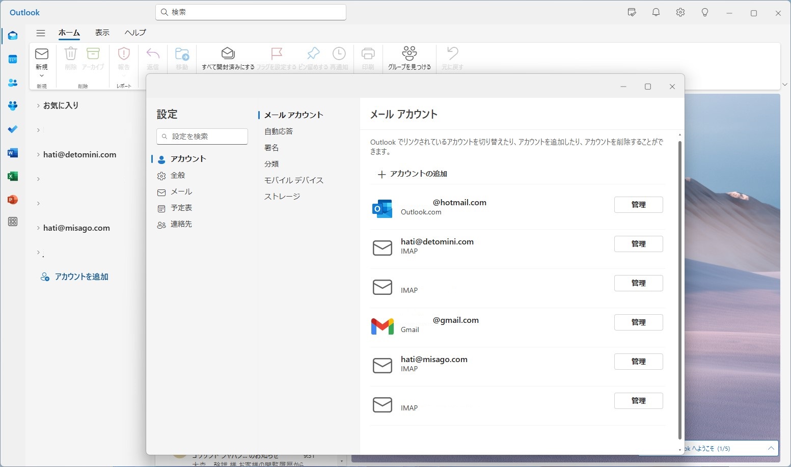The height and width of the screenshot is (467, 791).
Task: Open the dropdown arrow under 新規
Action: coord(42,75)
